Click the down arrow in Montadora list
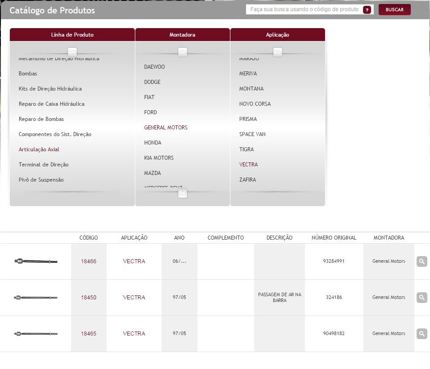The height and width of the screenshot is (369, 430). (x=182, y=193)
